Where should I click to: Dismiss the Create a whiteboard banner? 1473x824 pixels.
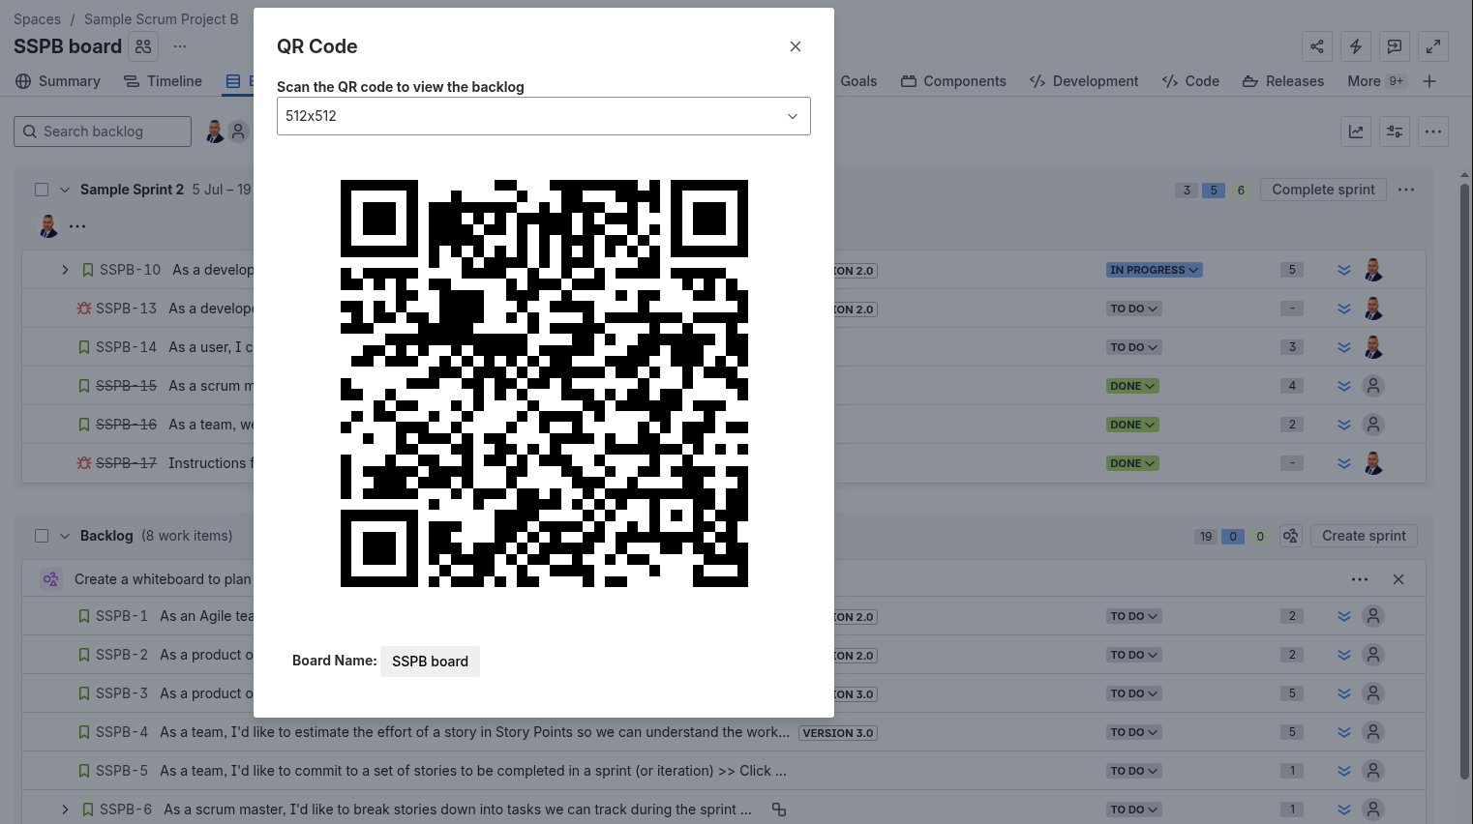pos(1398,579)
